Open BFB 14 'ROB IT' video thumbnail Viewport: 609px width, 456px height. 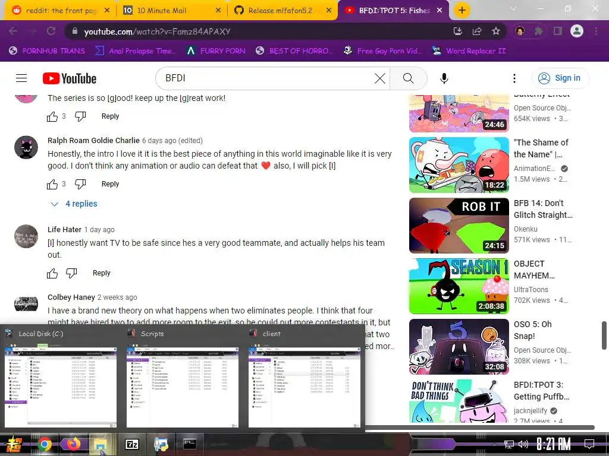pos(459,225)
